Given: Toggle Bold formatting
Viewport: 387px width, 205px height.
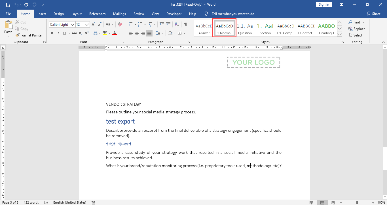Looking at the screenshot, I should click(x=52, y=33).
